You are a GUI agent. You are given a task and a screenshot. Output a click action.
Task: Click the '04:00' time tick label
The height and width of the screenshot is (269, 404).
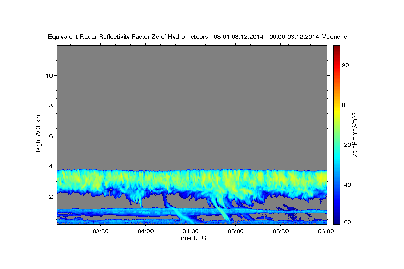coord(146,231)
